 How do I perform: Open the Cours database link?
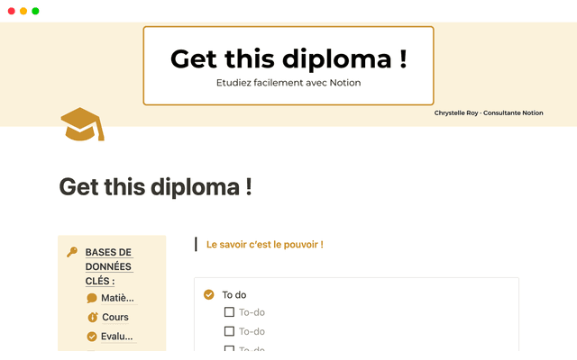point(115,318)
